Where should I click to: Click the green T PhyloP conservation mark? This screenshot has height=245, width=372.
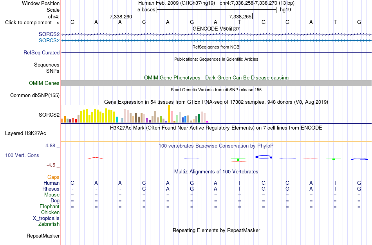238,159
